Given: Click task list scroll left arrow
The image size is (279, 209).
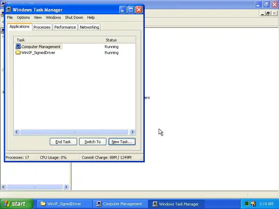Looking at the screenshot, I should coord(17,132).
